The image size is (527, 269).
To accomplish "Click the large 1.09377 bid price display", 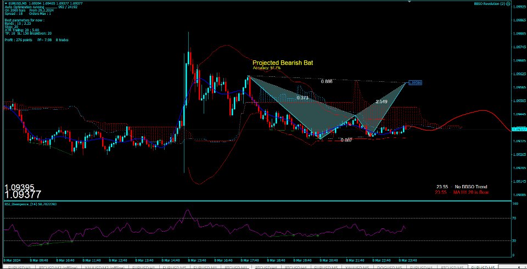I will 23,194.
